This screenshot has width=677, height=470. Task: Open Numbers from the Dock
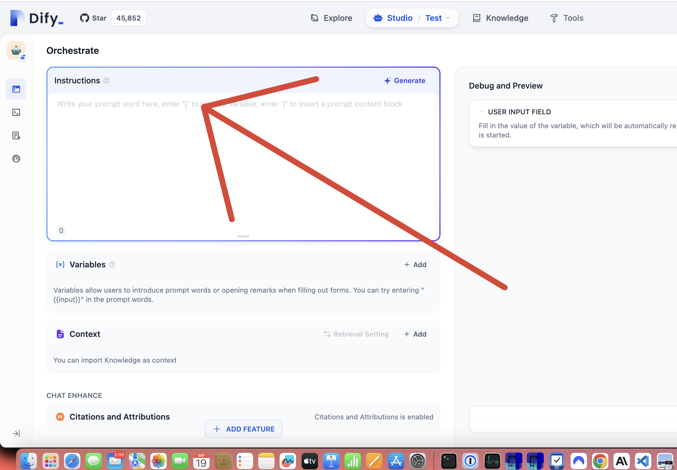click(x=353, y=461)
